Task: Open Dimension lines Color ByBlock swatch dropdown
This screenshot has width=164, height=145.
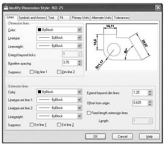Action: click(x=59, y=30)
